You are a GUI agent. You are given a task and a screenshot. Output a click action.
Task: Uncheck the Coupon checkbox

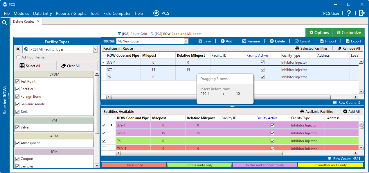[x=17, y=159]
